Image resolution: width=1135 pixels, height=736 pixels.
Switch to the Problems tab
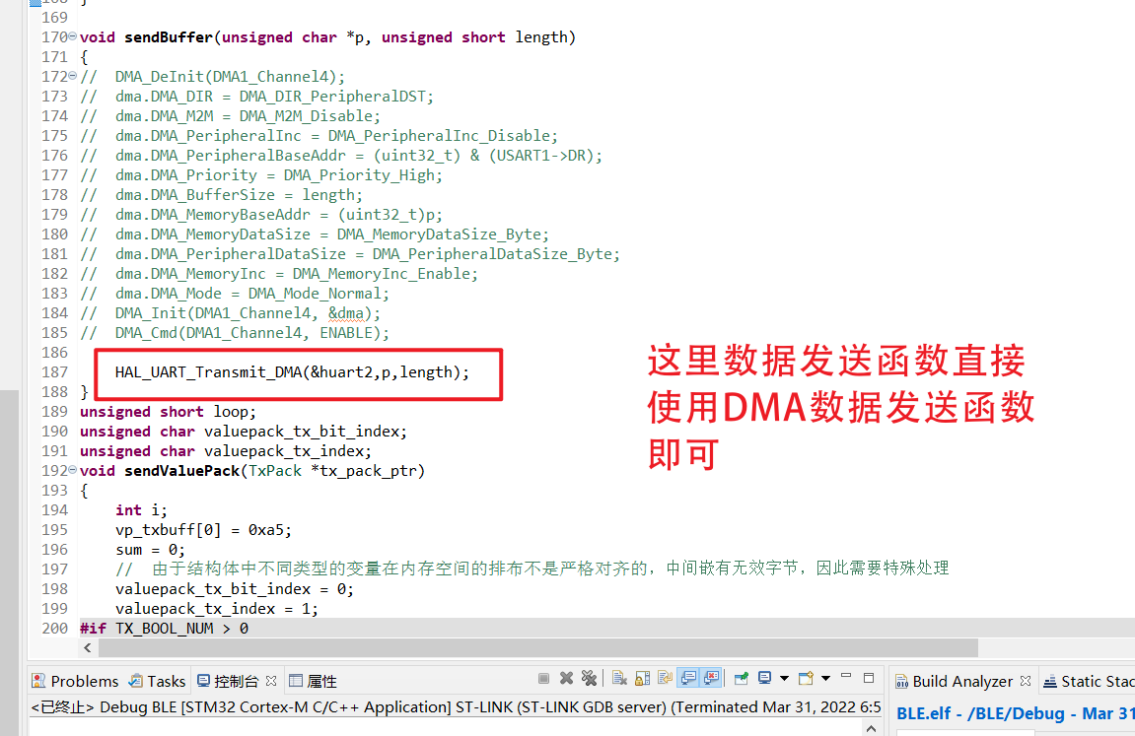[75, 681]
